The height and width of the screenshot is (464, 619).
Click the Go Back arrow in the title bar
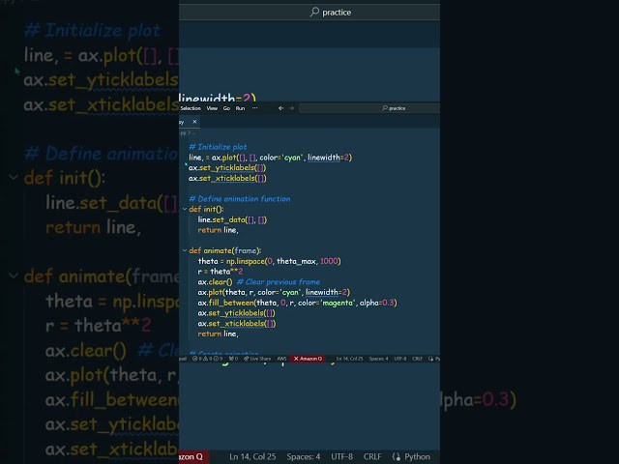point(280,108)
